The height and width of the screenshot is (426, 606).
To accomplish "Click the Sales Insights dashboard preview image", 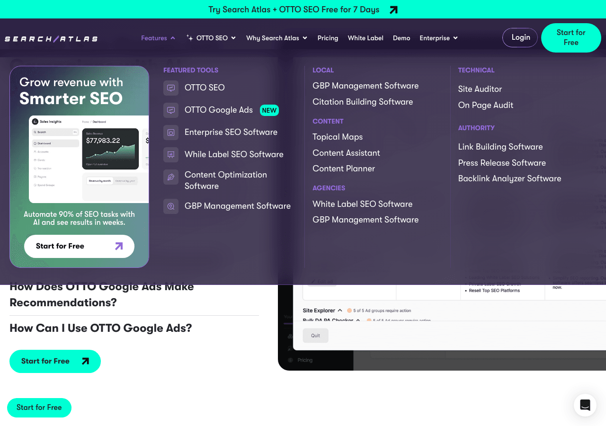I will pos(89,159).
